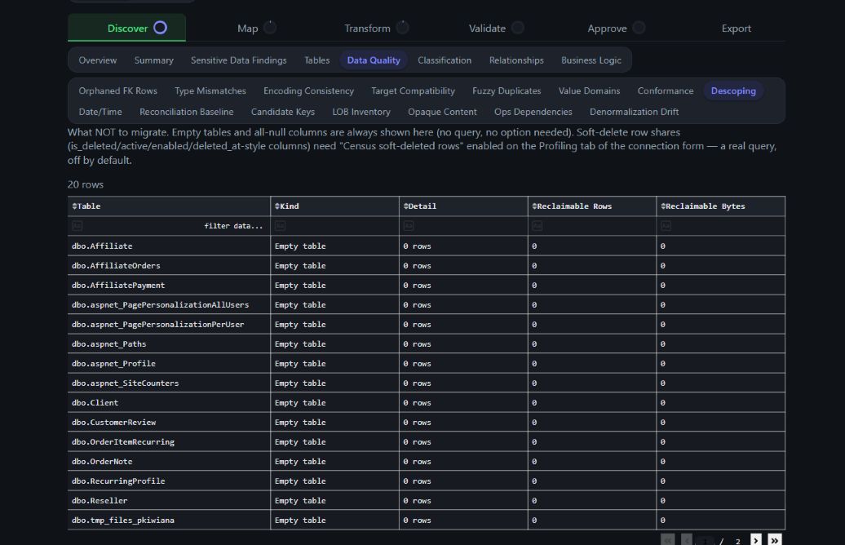Go to the Validate stage
The image size is (845, 545).
pyautogui.click(x=487, y=29)
